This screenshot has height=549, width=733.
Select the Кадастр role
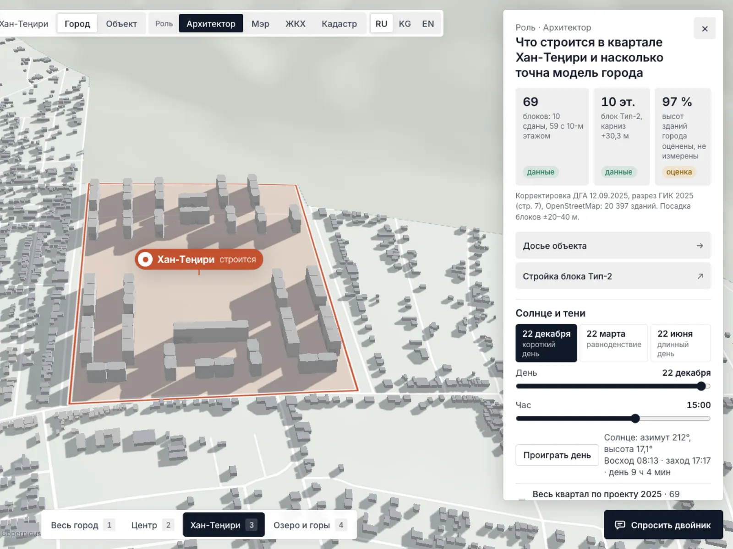coord(339,23)
